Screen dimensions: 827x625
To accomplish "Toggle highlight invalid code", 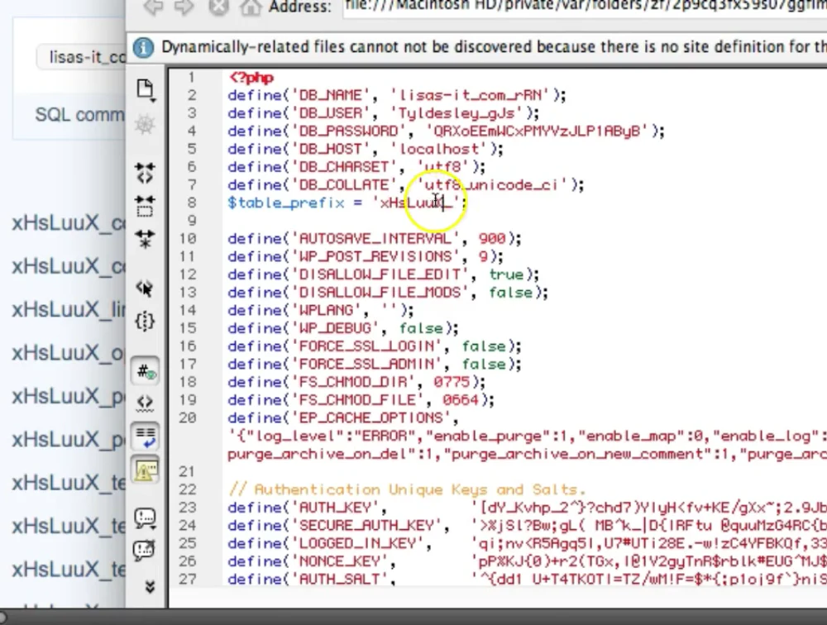I will (145, 403).
